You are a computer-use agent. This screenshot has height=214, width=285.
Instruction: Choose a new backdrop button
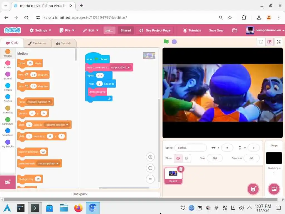(274, 189)
